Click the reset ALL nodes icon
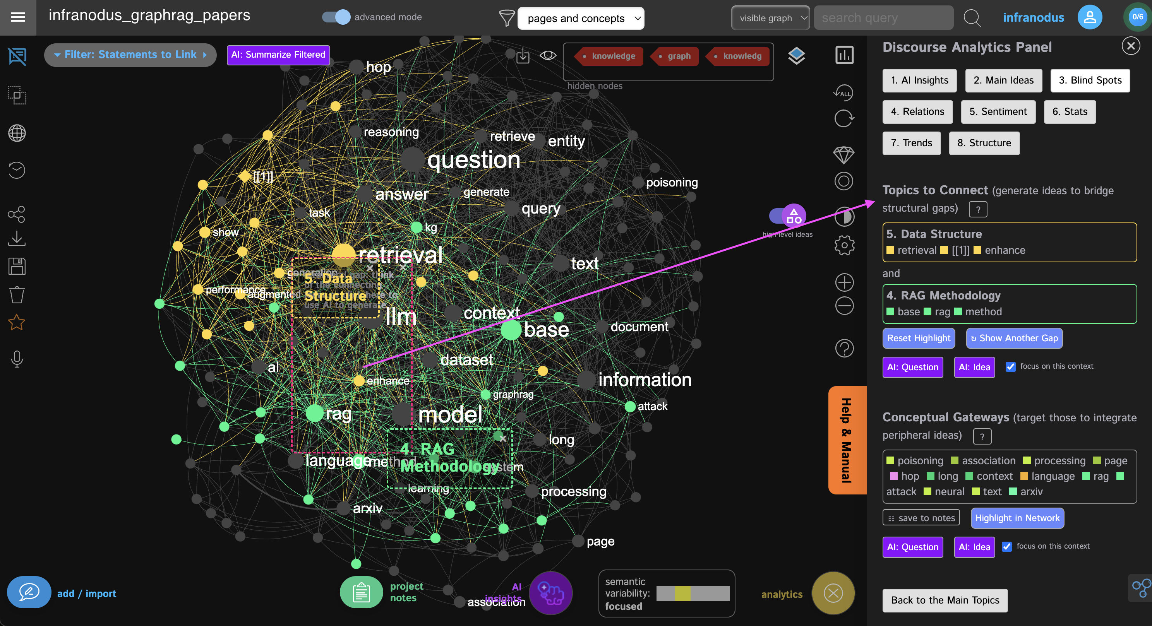The width and height of the screenshot is (1152, 626). (x=843, y=92)
